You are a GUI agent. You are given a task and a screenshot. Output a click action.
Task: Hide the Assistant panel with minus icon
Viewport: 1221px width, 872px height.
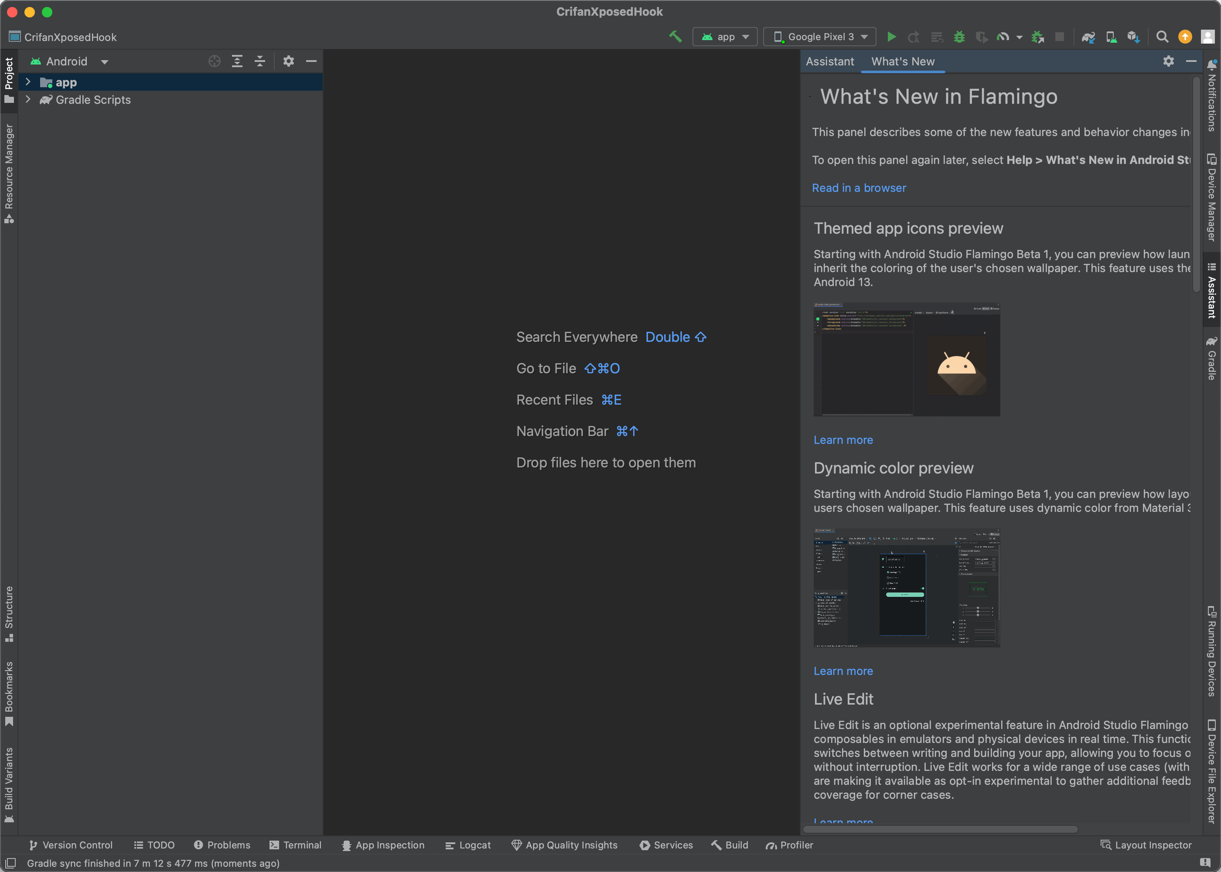coord(1190,61)
